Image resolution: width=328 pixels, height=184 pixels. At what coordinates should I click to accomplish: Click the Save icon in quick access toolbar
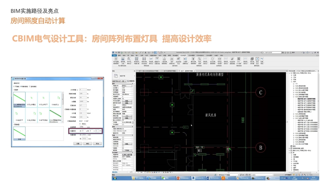tap(119, 53)
